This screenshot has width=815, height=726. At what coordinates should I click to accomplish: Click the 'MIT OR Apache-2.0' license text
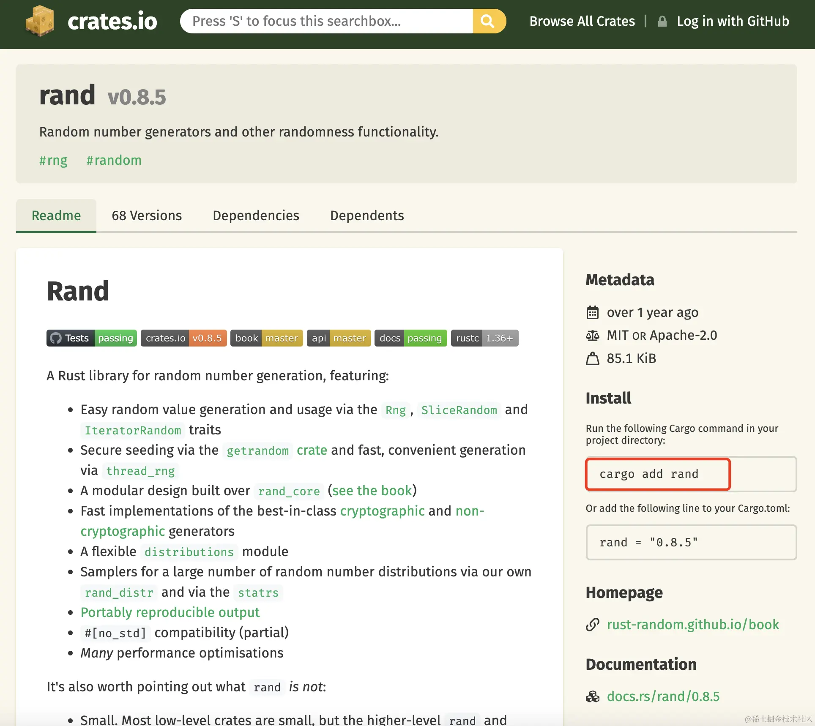pyautogui.click(x=662, y=336)
